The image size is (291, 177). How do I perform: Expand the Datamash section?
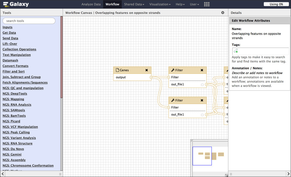point(10,60)
